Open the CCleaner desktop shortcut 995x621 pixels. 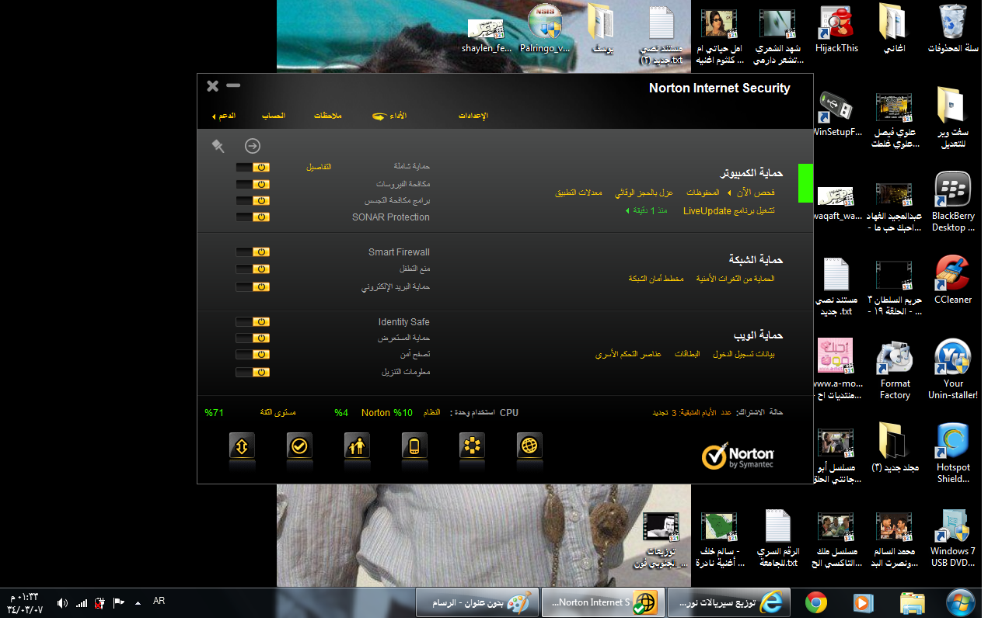pos(953,280)
